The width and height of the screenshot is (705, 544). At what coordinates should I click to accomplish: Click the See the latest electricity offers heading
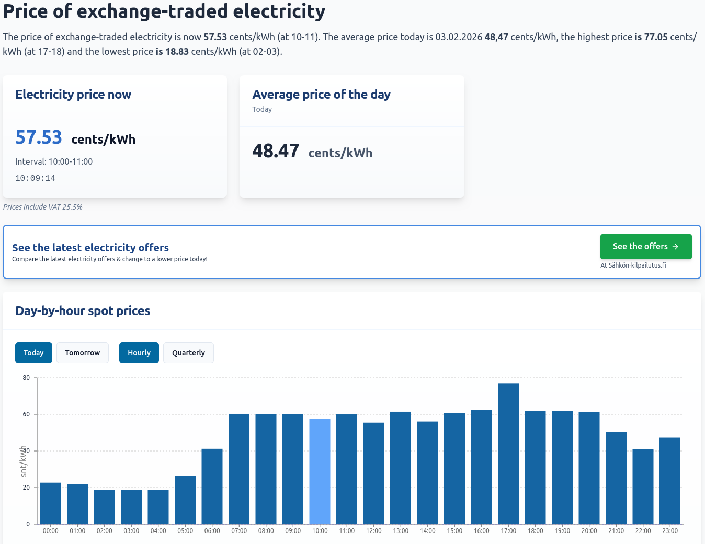click(x=90, y=247)
